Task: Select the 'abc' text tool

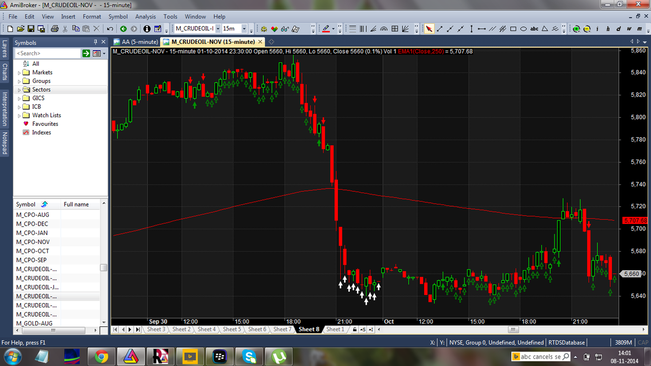Action: click(x=534, y=28)
